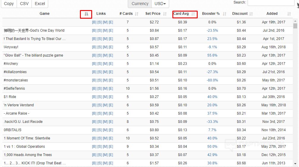Click the $2.72 set price cell
299x167 pixels.
pos(154,22)
